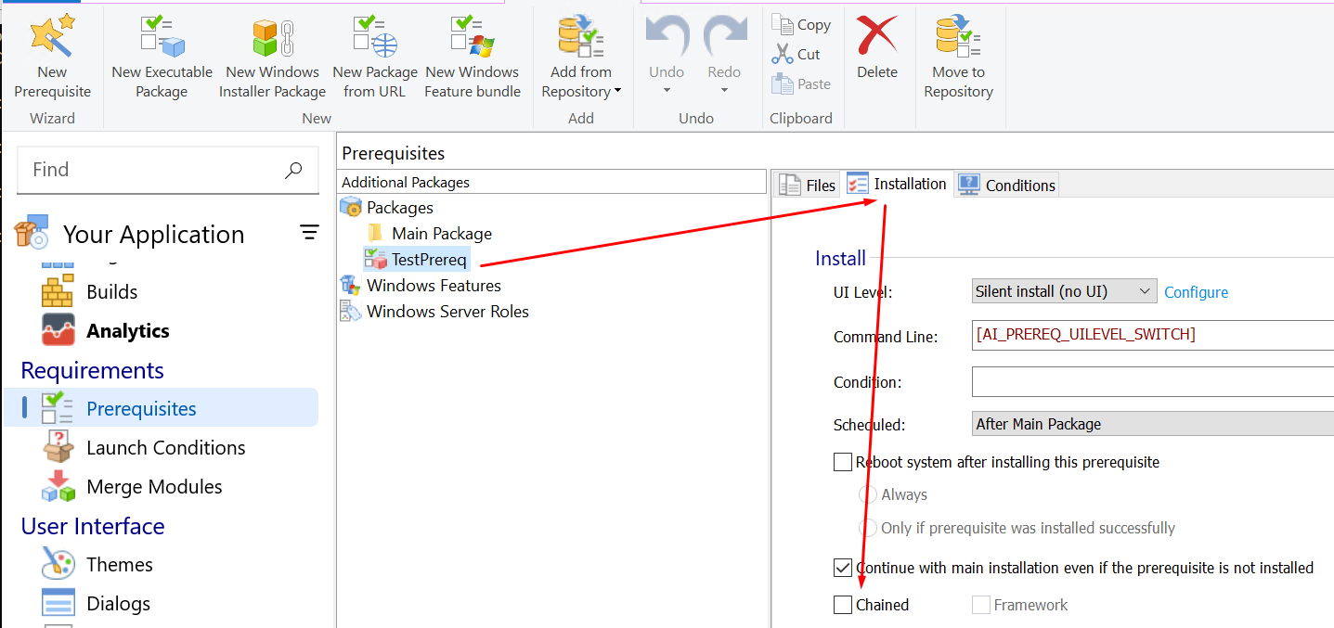Click the Configure link
This screenshot has height=628, width=1334.
pos(1196,292)
